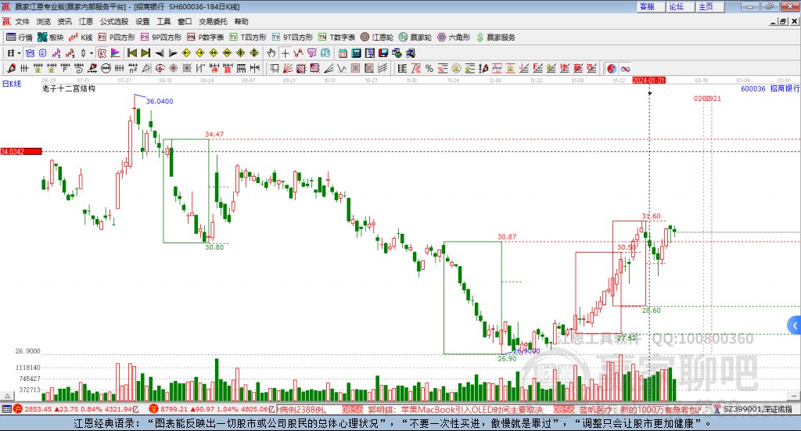The image size is (801, 431).
Task: Click the blue side panel chevron
Action: click(795, 325)
